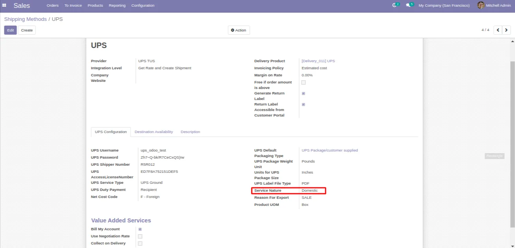
Task: Toggle Free if order amount is above checkbox
Action: (303, 82)
